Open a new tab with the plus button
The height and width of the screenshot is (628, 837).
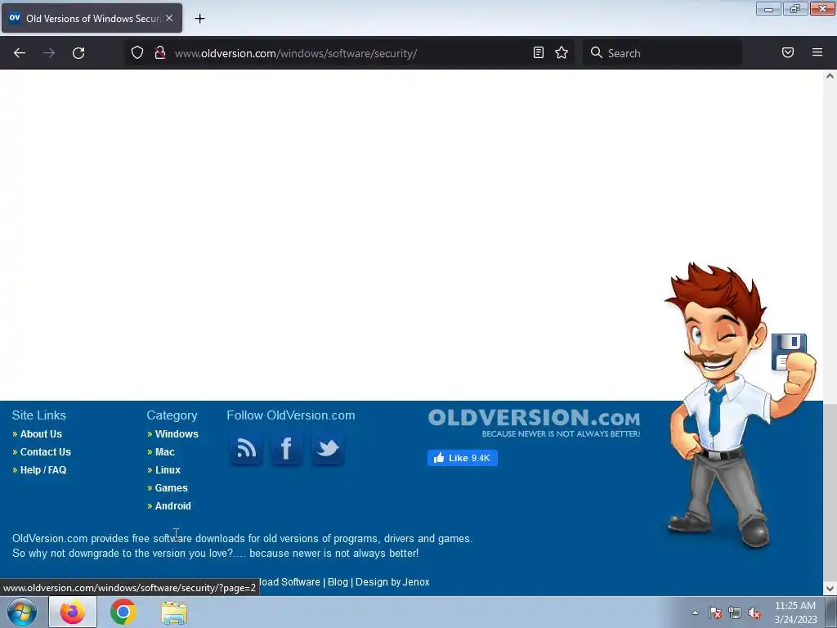click(x=199, y=19)
